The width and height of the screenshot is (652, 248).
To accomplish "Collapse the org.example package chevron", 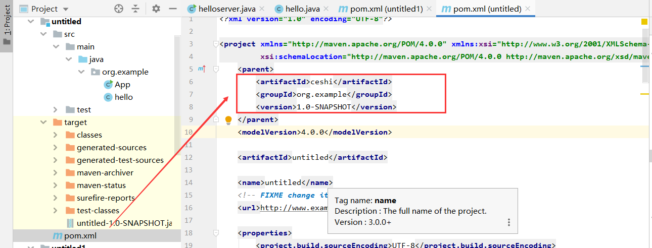I will coord(81,72).
